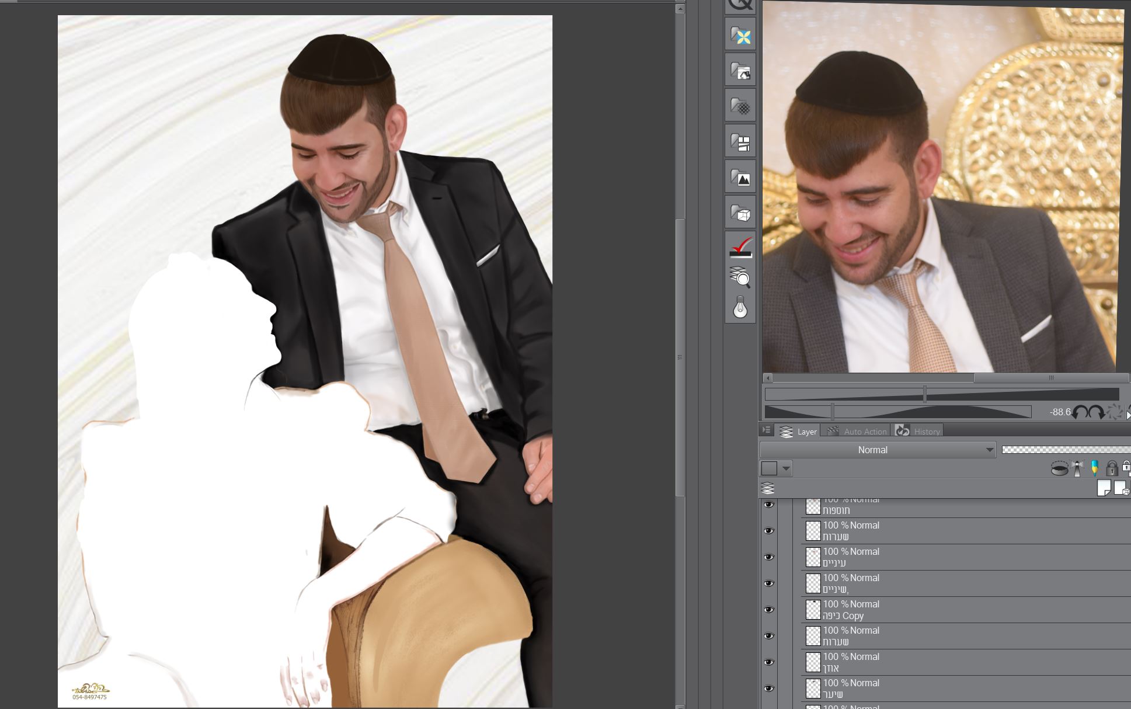Click the light bulb information icon
The height and width of the screenshot is (709, 1131).
click(x=740, y=307)
